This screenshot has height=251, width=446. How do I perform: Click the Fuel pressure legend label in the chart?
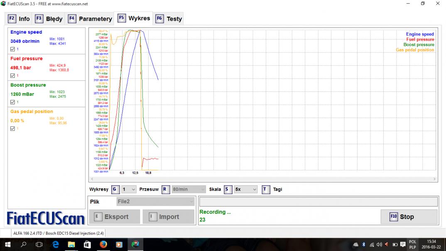[x=420, y=39]
